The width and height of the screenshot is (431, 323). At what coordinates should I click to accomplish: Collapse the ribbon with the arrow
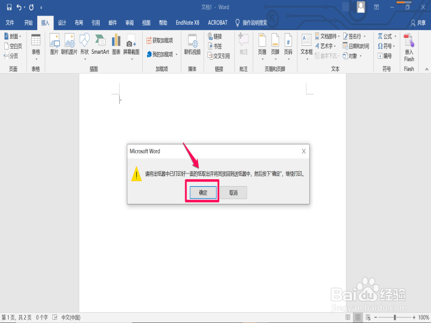pyautogui.click(x=427, y=69)
